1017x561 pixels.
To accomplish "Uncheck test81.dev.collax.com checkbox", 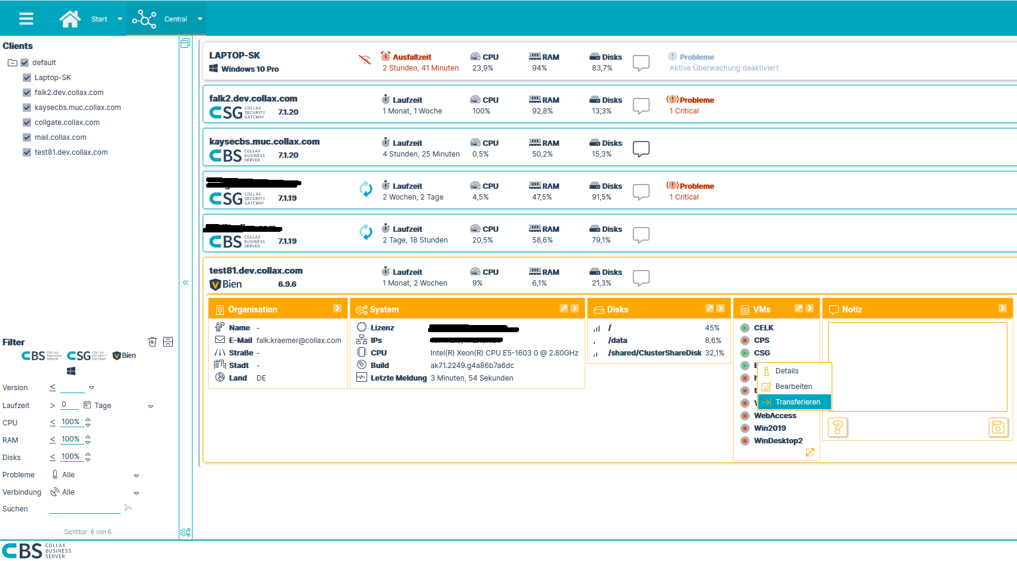I will [x=27, y=152].
